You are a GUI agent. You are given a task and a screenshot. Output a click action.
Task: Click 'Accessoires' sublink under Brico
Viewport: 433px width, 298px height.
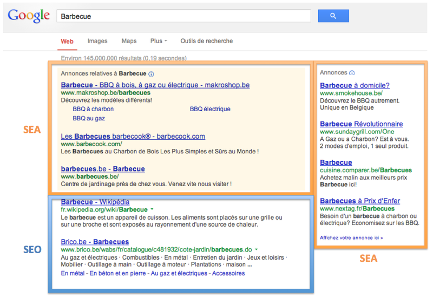tap(228, 274)
